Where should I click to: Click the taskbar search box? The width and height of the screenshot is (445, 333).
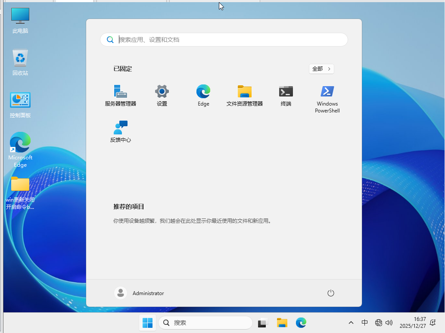pyautogui.click(x=205, y=323)
